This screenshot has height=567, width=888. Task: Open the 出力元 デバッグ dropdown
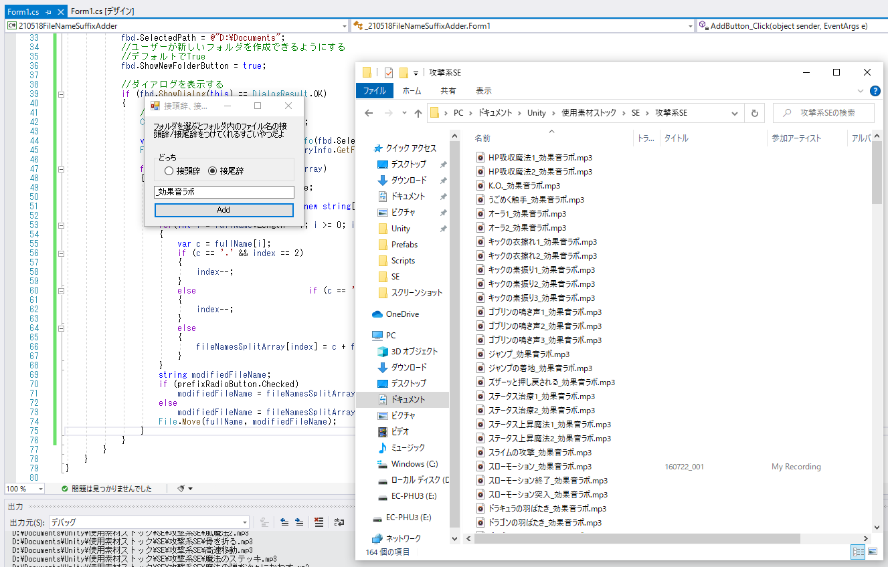pyautogui.click(x=149, y=522)
